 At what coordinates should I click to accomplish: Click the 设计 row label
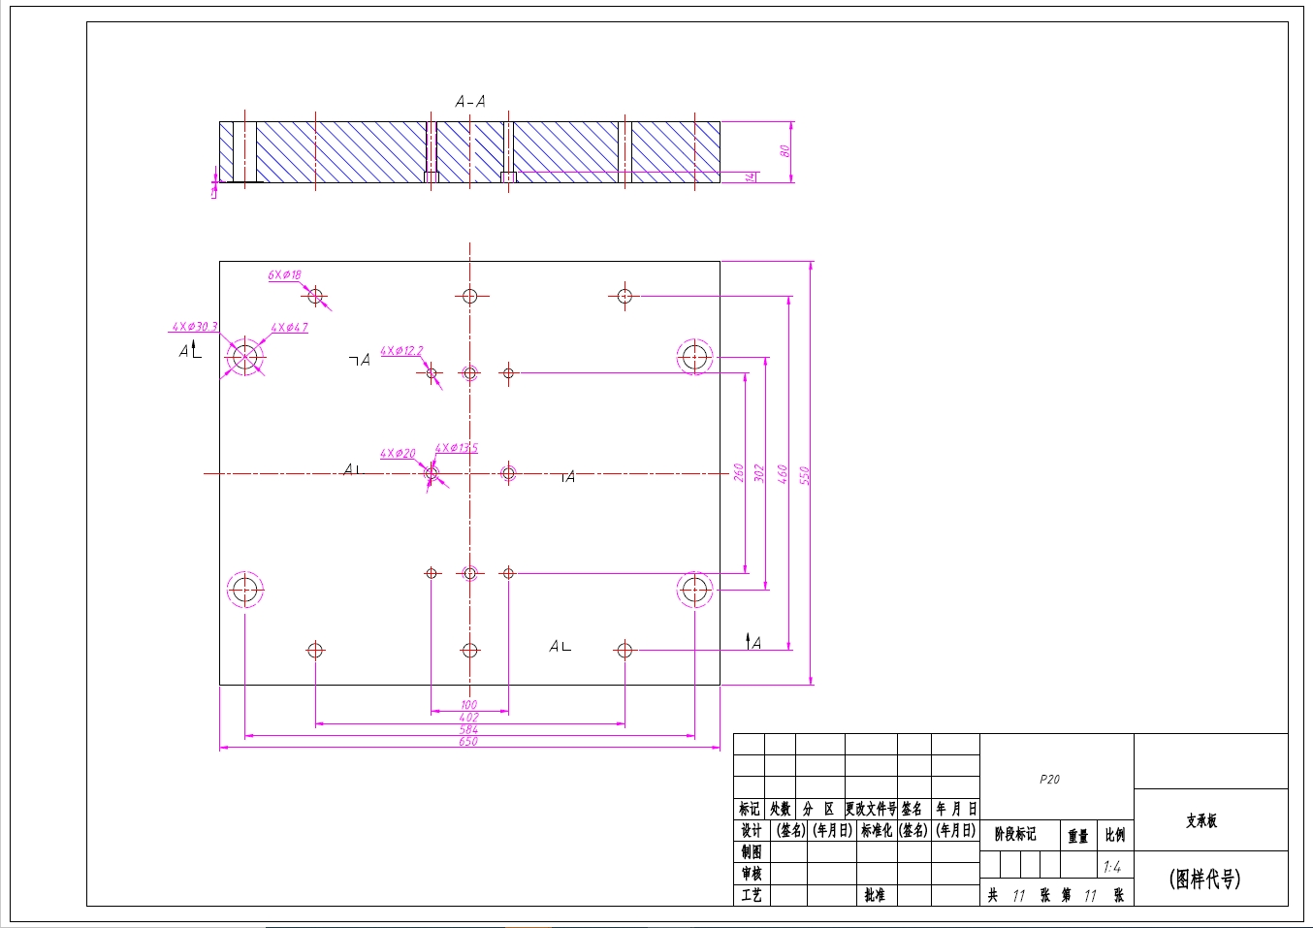click(x=752, y=831)
